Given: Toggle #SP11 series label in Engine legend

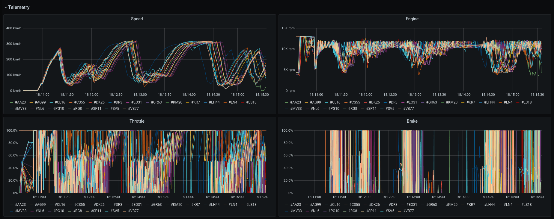Looking at the screenshot, I should point(371,109).
